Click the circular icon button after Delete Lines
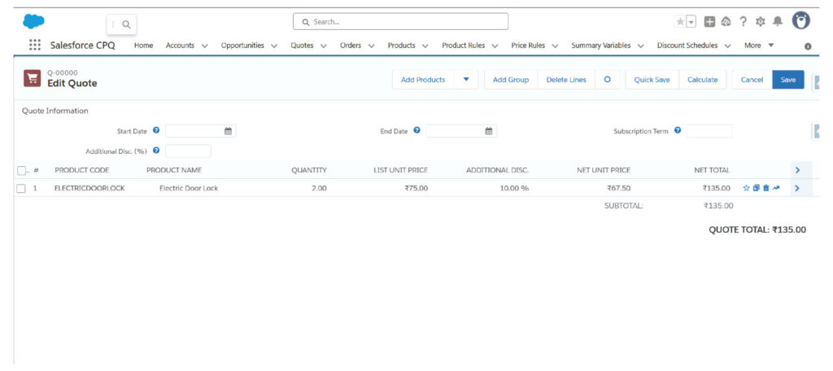 pyautogui.click(x=607, y=80)
